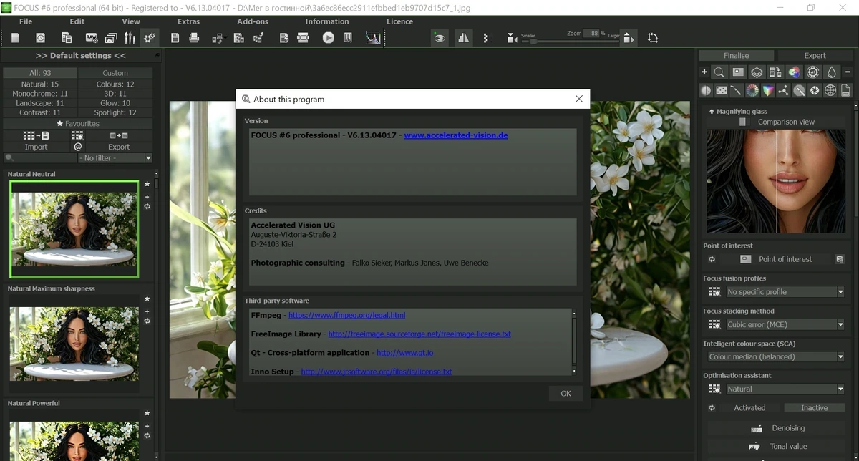This screenshot has height=461, width=859.
Task: Click OK in About dialog
Action: [566, 394]
